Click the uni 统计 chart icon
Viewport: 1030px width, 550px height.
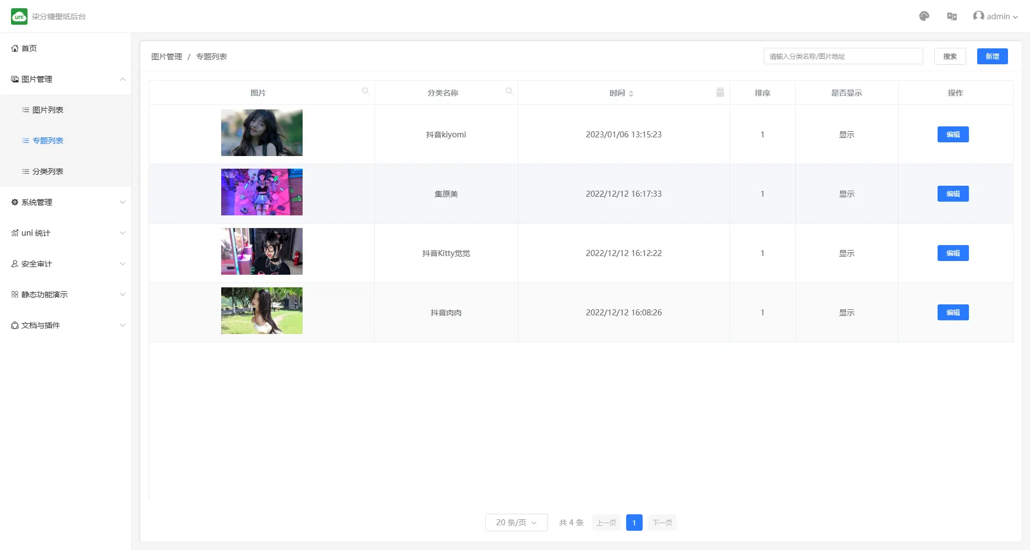pos(15,233)
